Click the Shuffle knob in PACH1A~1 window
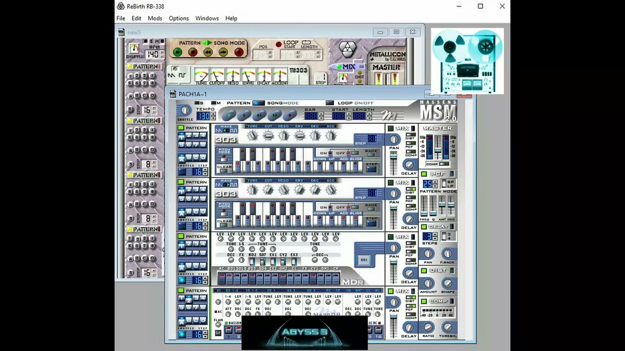 pos(185,111)
